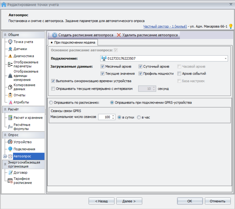The image size is (235, 209).
Task: Click the Устройство gauge icon
Action: (10, 142)
